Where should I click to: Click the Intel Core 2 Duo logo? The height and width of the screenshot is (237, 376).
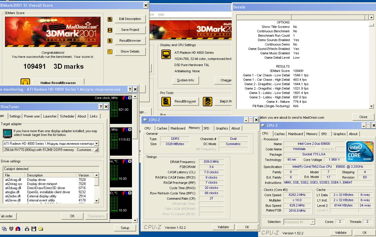(x=360, y=152)
